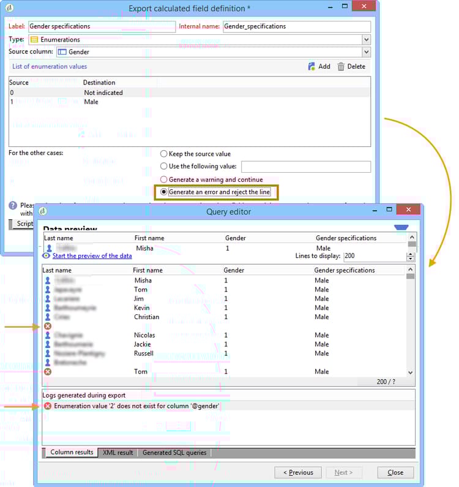Click the Last name header in results list
The height and width of the screenshot is (487, 459).
click(57, 270)
